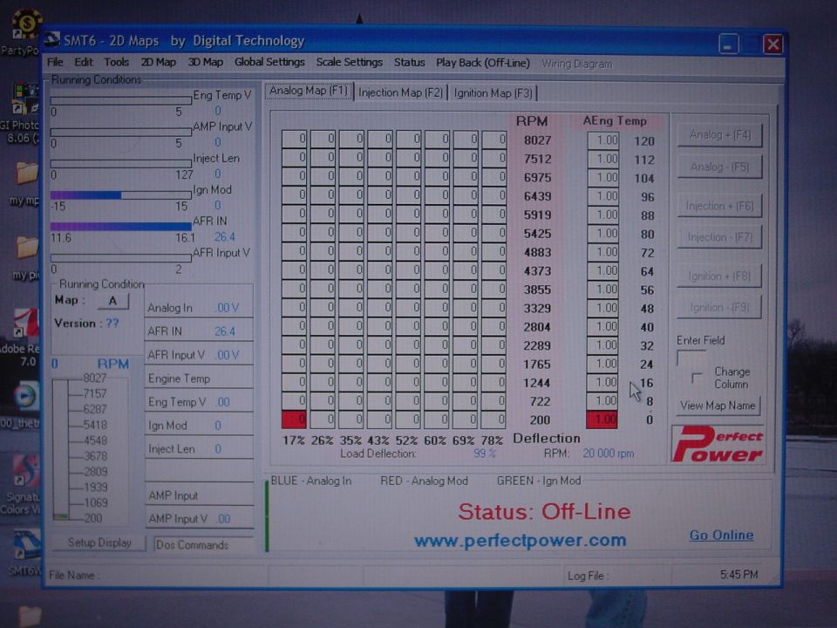Image resolution: width=837 pixels, height=628 pixels.
Task: Enable the Change Column checkbox
Action: pos(696,378)
